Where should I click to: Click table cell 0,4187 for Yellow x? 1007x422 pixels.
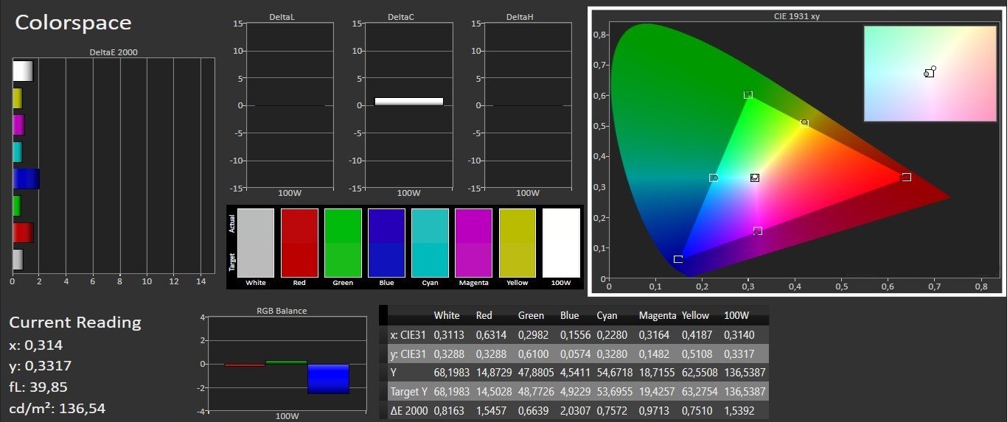tap(697, 335)
